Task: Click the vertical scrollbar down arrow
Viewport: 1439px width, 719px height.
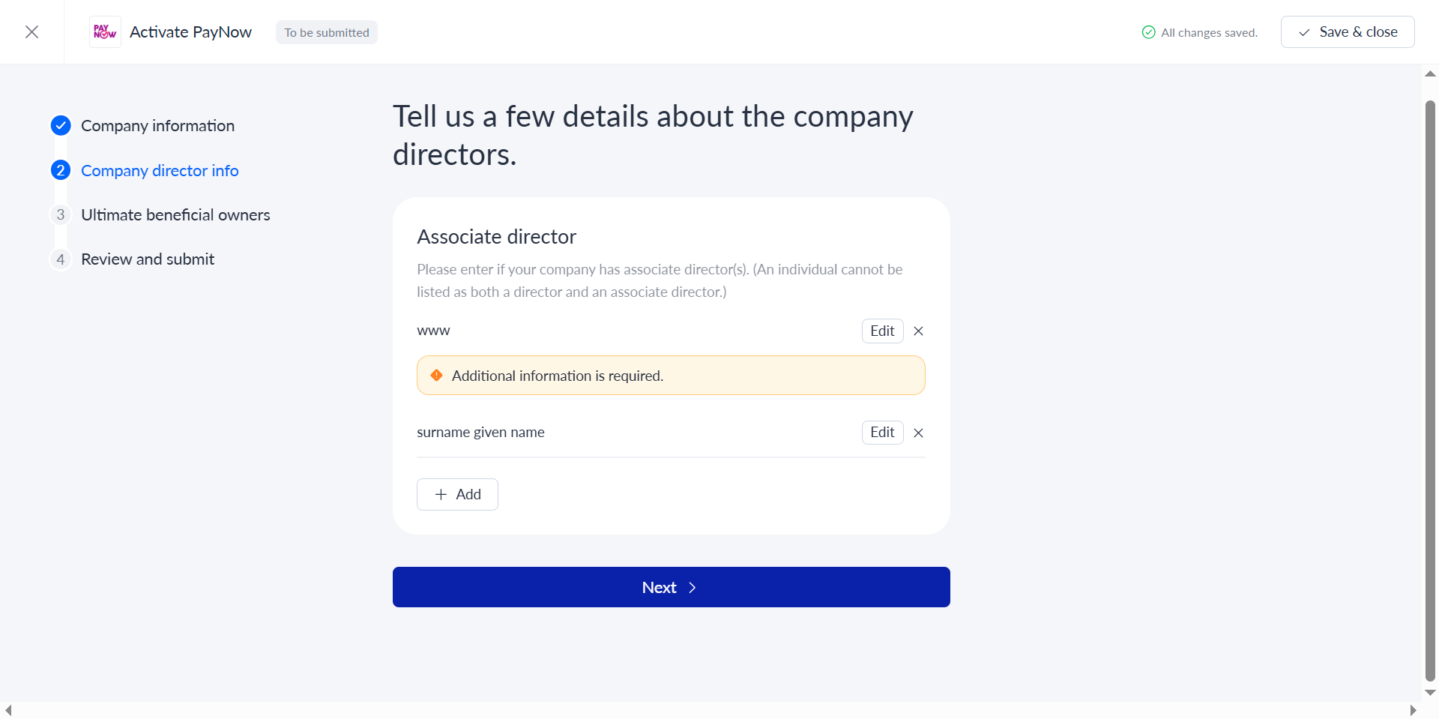Action: tap(1430, 693)
